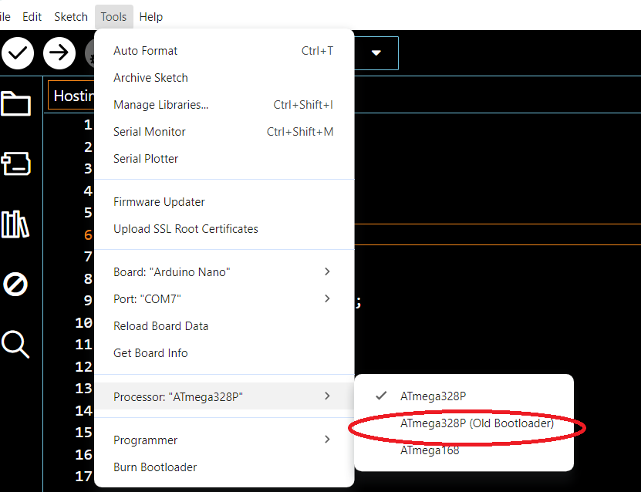Choose ATmega328P (Old Bootloader) processor
Viewport: 641px width, 492px height.
[x=477, y=423]
